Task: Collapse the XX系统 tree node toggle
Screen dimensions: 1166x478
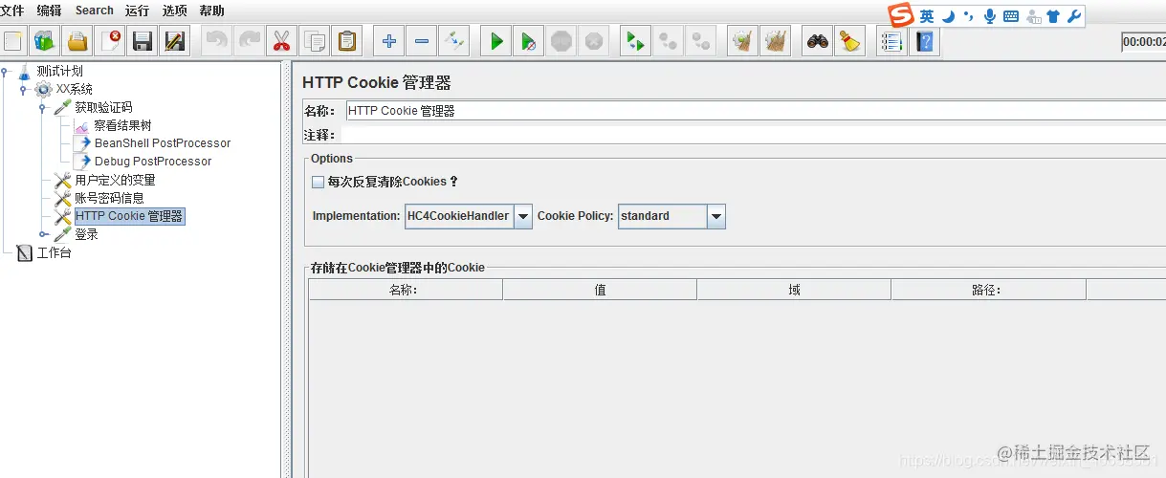Action: point(24,89)
